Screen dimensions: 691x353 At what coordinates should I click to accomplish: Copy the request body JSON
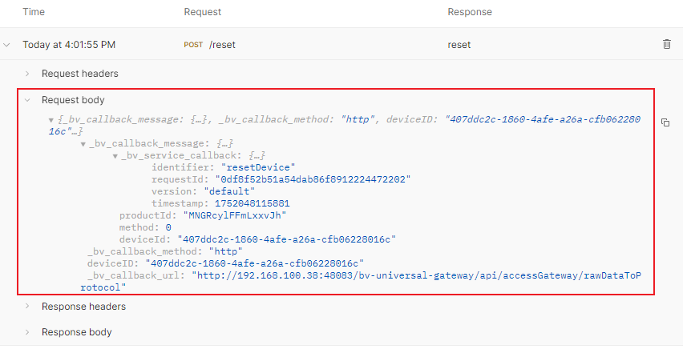point(665,122)
